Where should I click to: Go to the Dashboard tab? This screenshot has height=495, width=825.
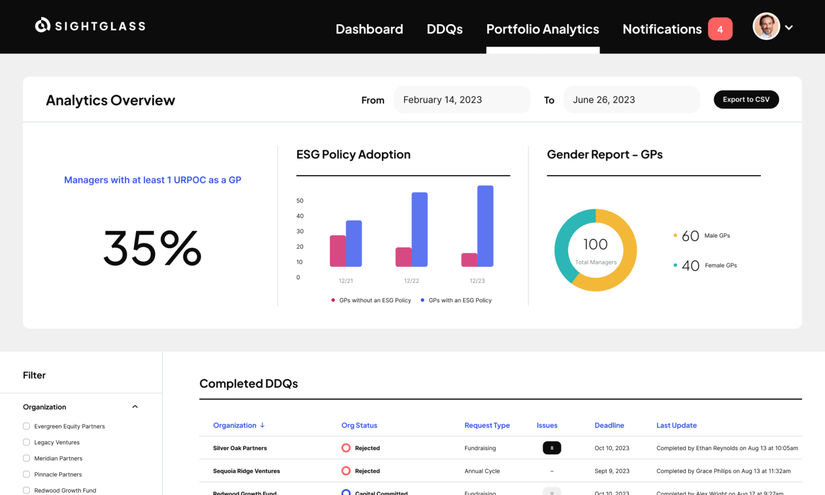[369, 29]
